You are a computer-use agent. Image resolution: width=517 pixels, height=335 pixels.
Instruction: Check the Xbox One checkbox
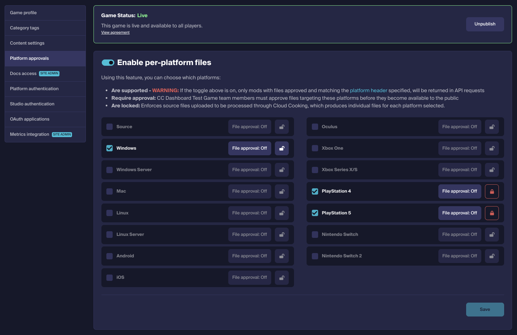[315, 148]
